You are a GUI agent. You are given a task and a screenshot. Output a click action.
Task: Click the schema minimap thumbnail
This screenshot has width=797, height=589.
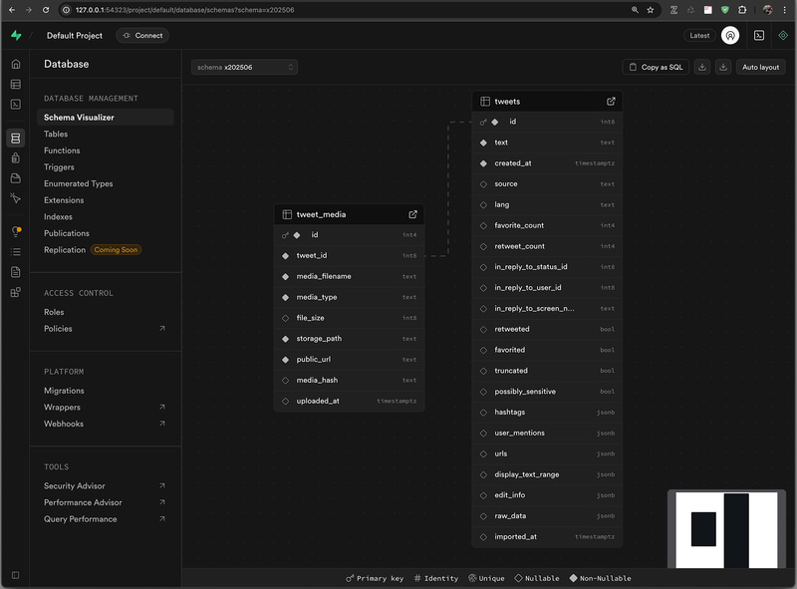tap(726, 529)
